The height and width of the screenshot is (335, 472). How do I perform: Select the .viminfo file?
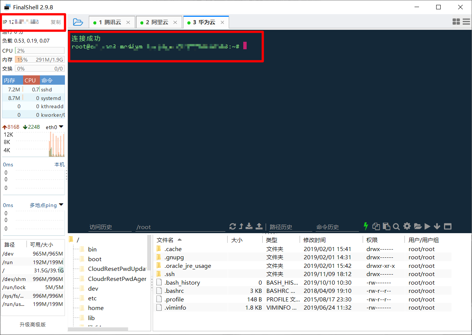pos(302,307)
